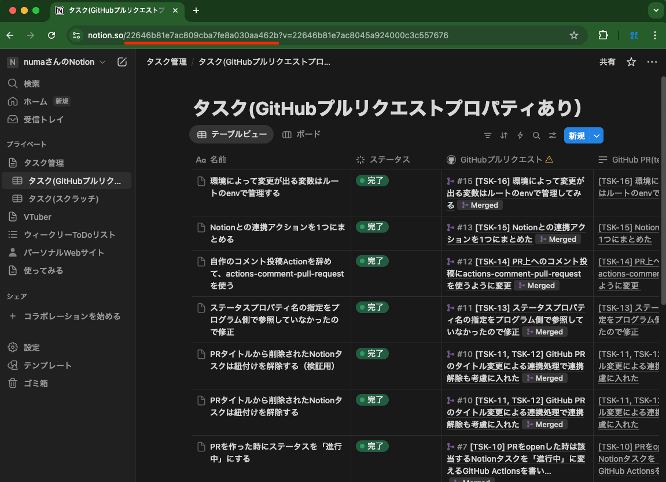Click 完了 status of 自作のコメント投稿 row
This screenshot has width=666, height=482.
click(372, 261)
